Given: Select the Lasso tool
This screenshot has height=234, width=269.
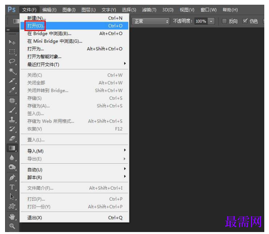Looking at the screenshot, I should [12, 61].
